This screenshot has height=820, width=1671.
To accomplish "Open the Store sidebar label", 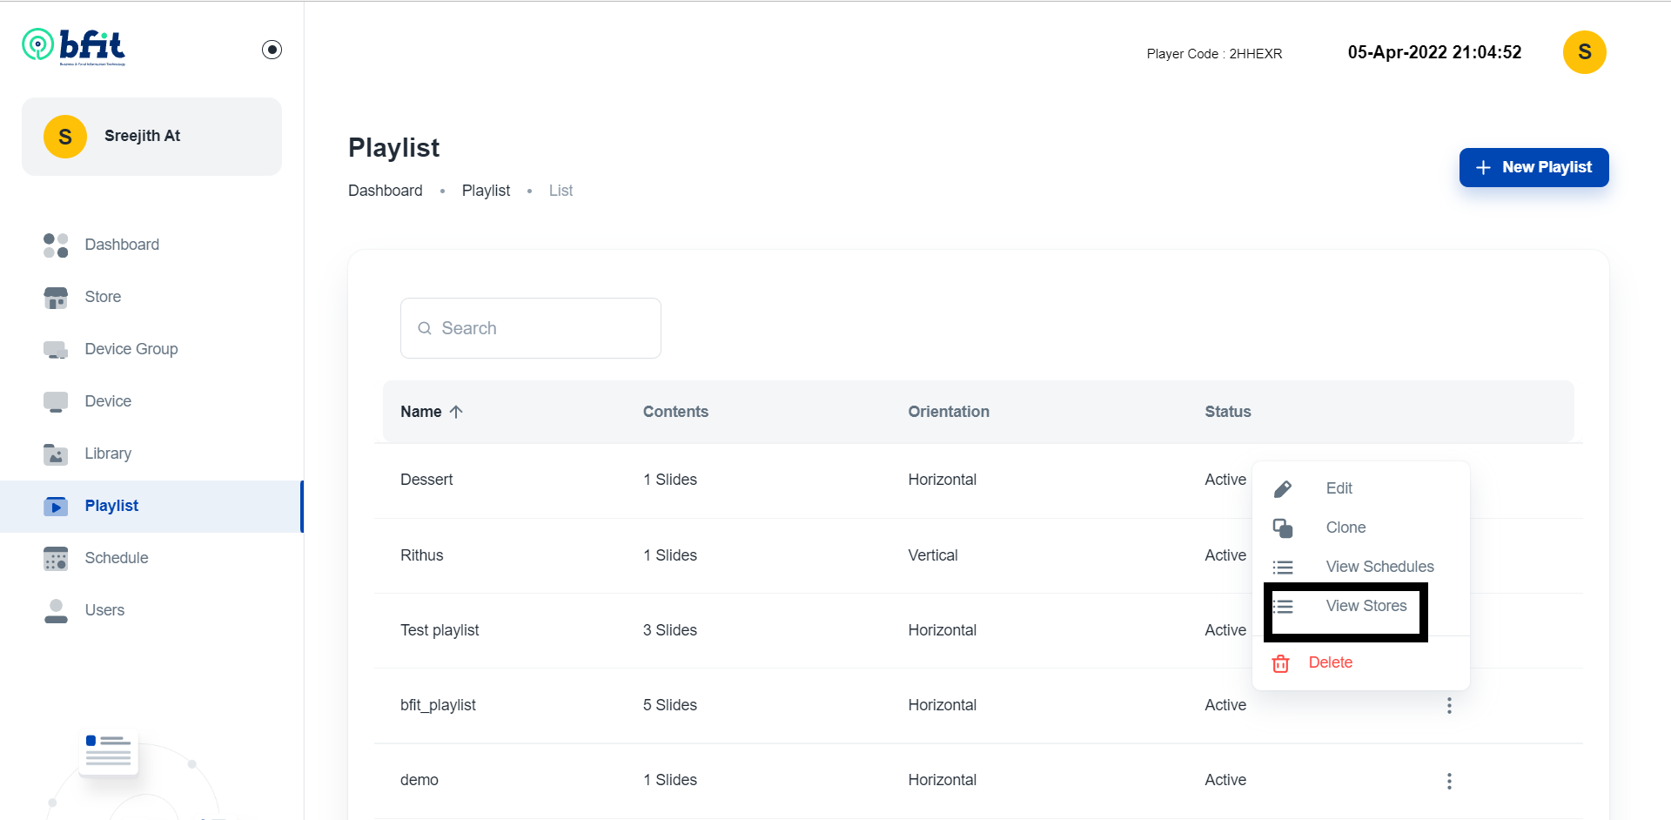I will coord(103,297).
